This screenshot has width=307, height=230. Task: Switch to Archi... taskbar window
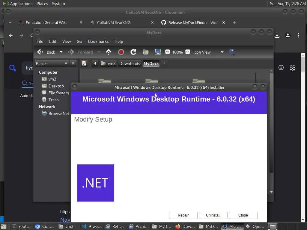pyautogui.click(x=138, y=226)
